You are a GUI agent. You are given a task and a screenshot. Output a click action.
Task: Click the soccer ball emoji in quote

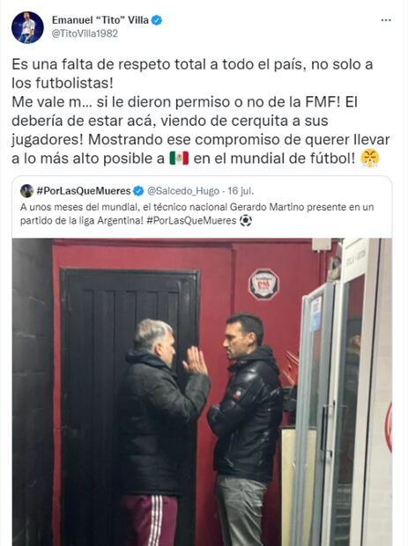click(246, 221)
